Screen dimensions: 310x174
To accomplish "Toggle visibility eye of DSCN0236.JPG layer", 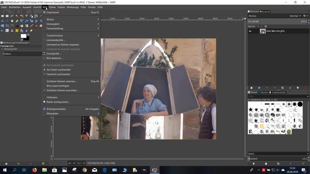I will 250,31.
